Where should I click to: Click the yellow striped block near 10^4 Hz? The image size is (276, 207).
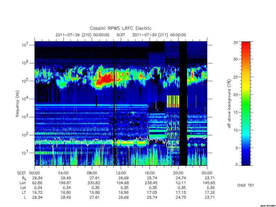click(x=173, y=101)
